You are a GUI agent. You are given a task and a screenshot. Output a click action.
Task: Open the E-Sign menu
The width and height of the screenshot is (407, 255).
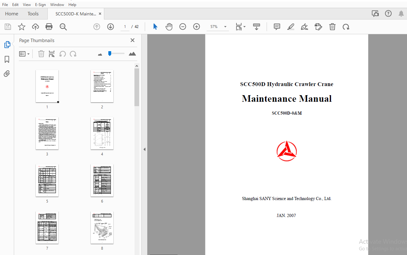tap(41, 4)
